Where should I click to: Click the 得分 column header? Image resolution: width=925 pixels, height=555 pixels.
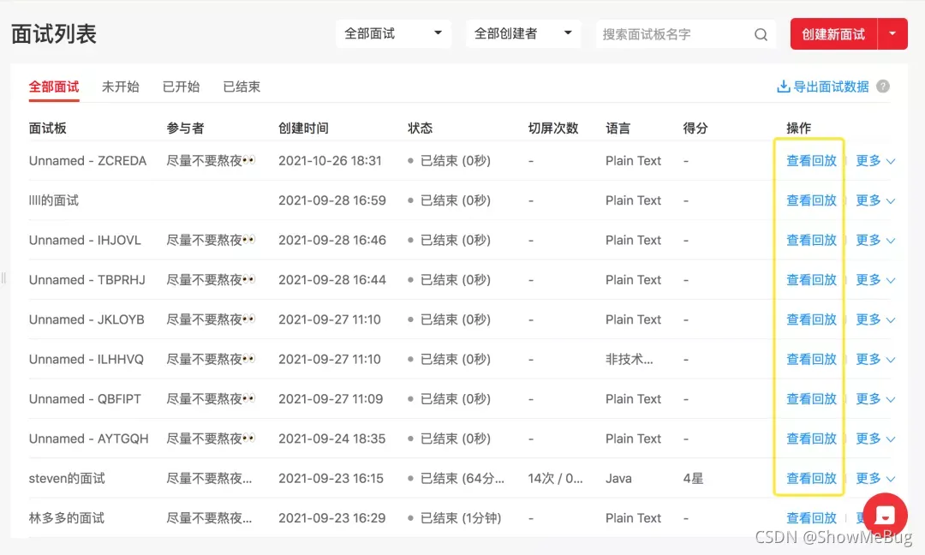[695, 128]
